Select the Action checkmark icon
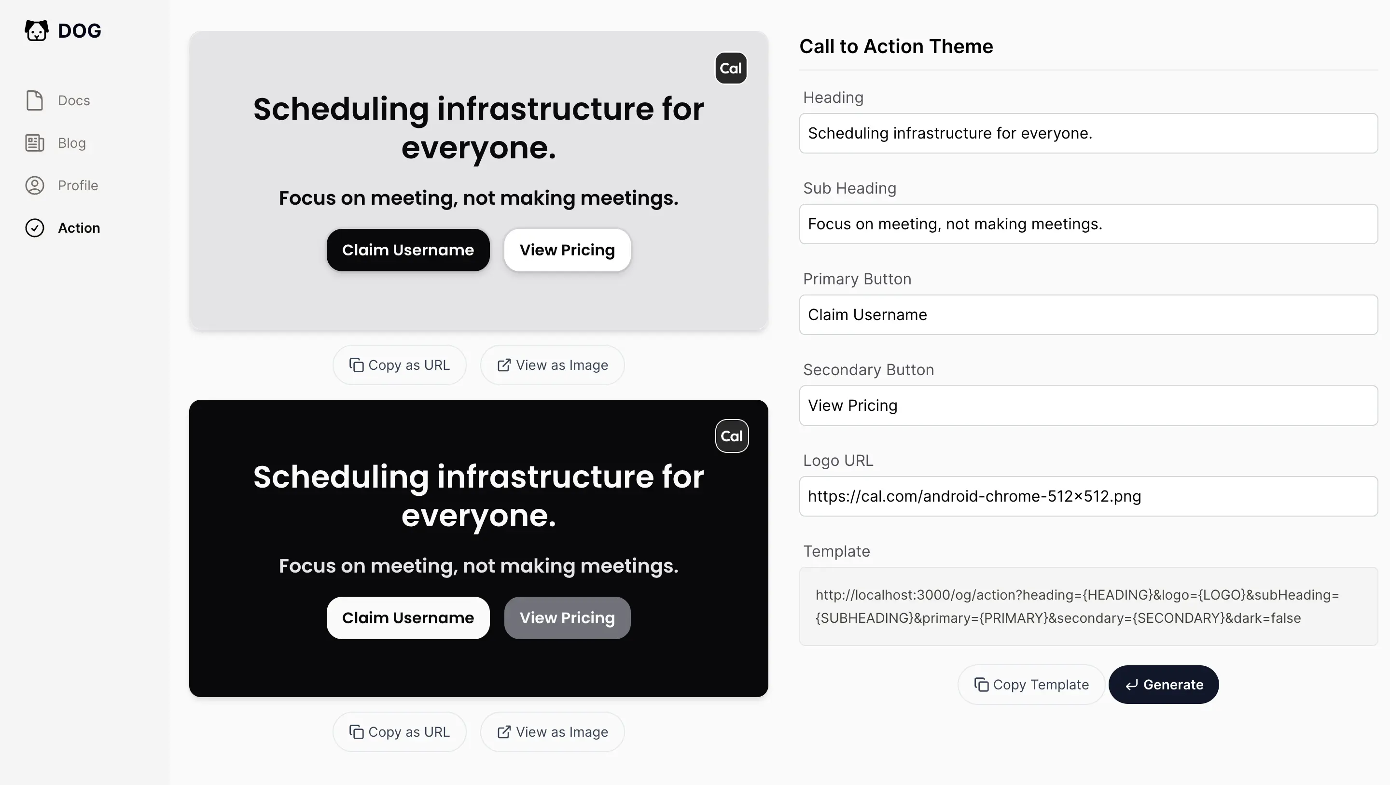 click(35, 228)
